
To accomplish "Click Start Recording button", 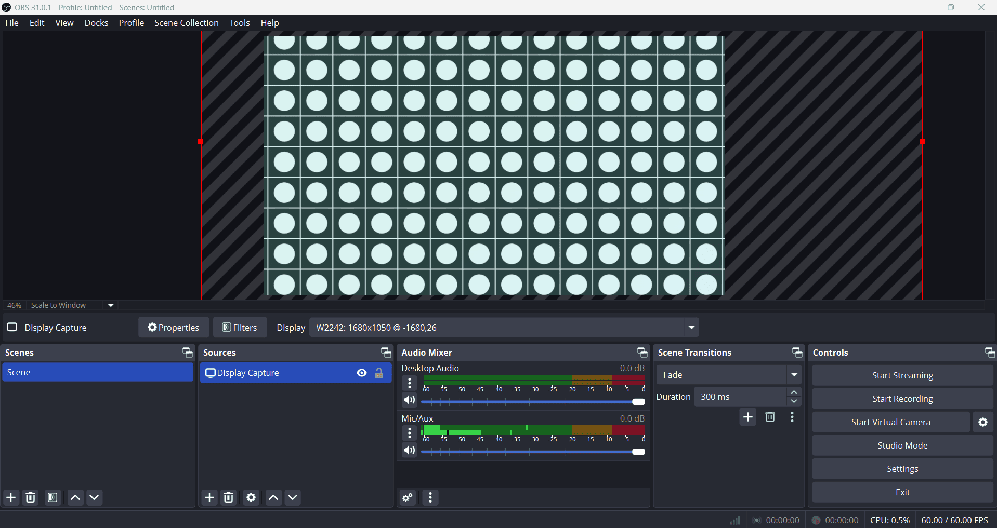I will (902, 399).
